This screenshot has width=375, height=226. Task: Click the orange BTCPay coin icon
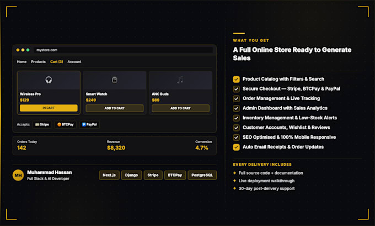[x=59, y=124]
